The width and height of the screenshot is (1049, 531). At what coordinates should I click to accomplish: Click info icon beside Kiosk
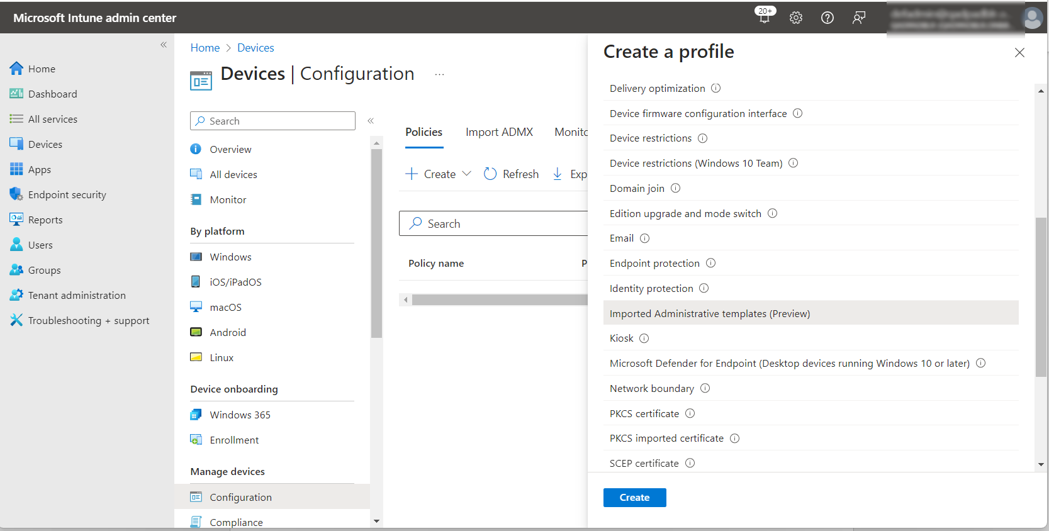(x=644, y=338)
